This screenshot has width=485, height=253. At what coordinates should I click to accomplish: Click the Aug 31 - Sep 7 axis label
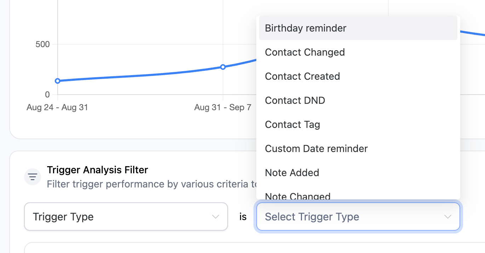[223, 107]
